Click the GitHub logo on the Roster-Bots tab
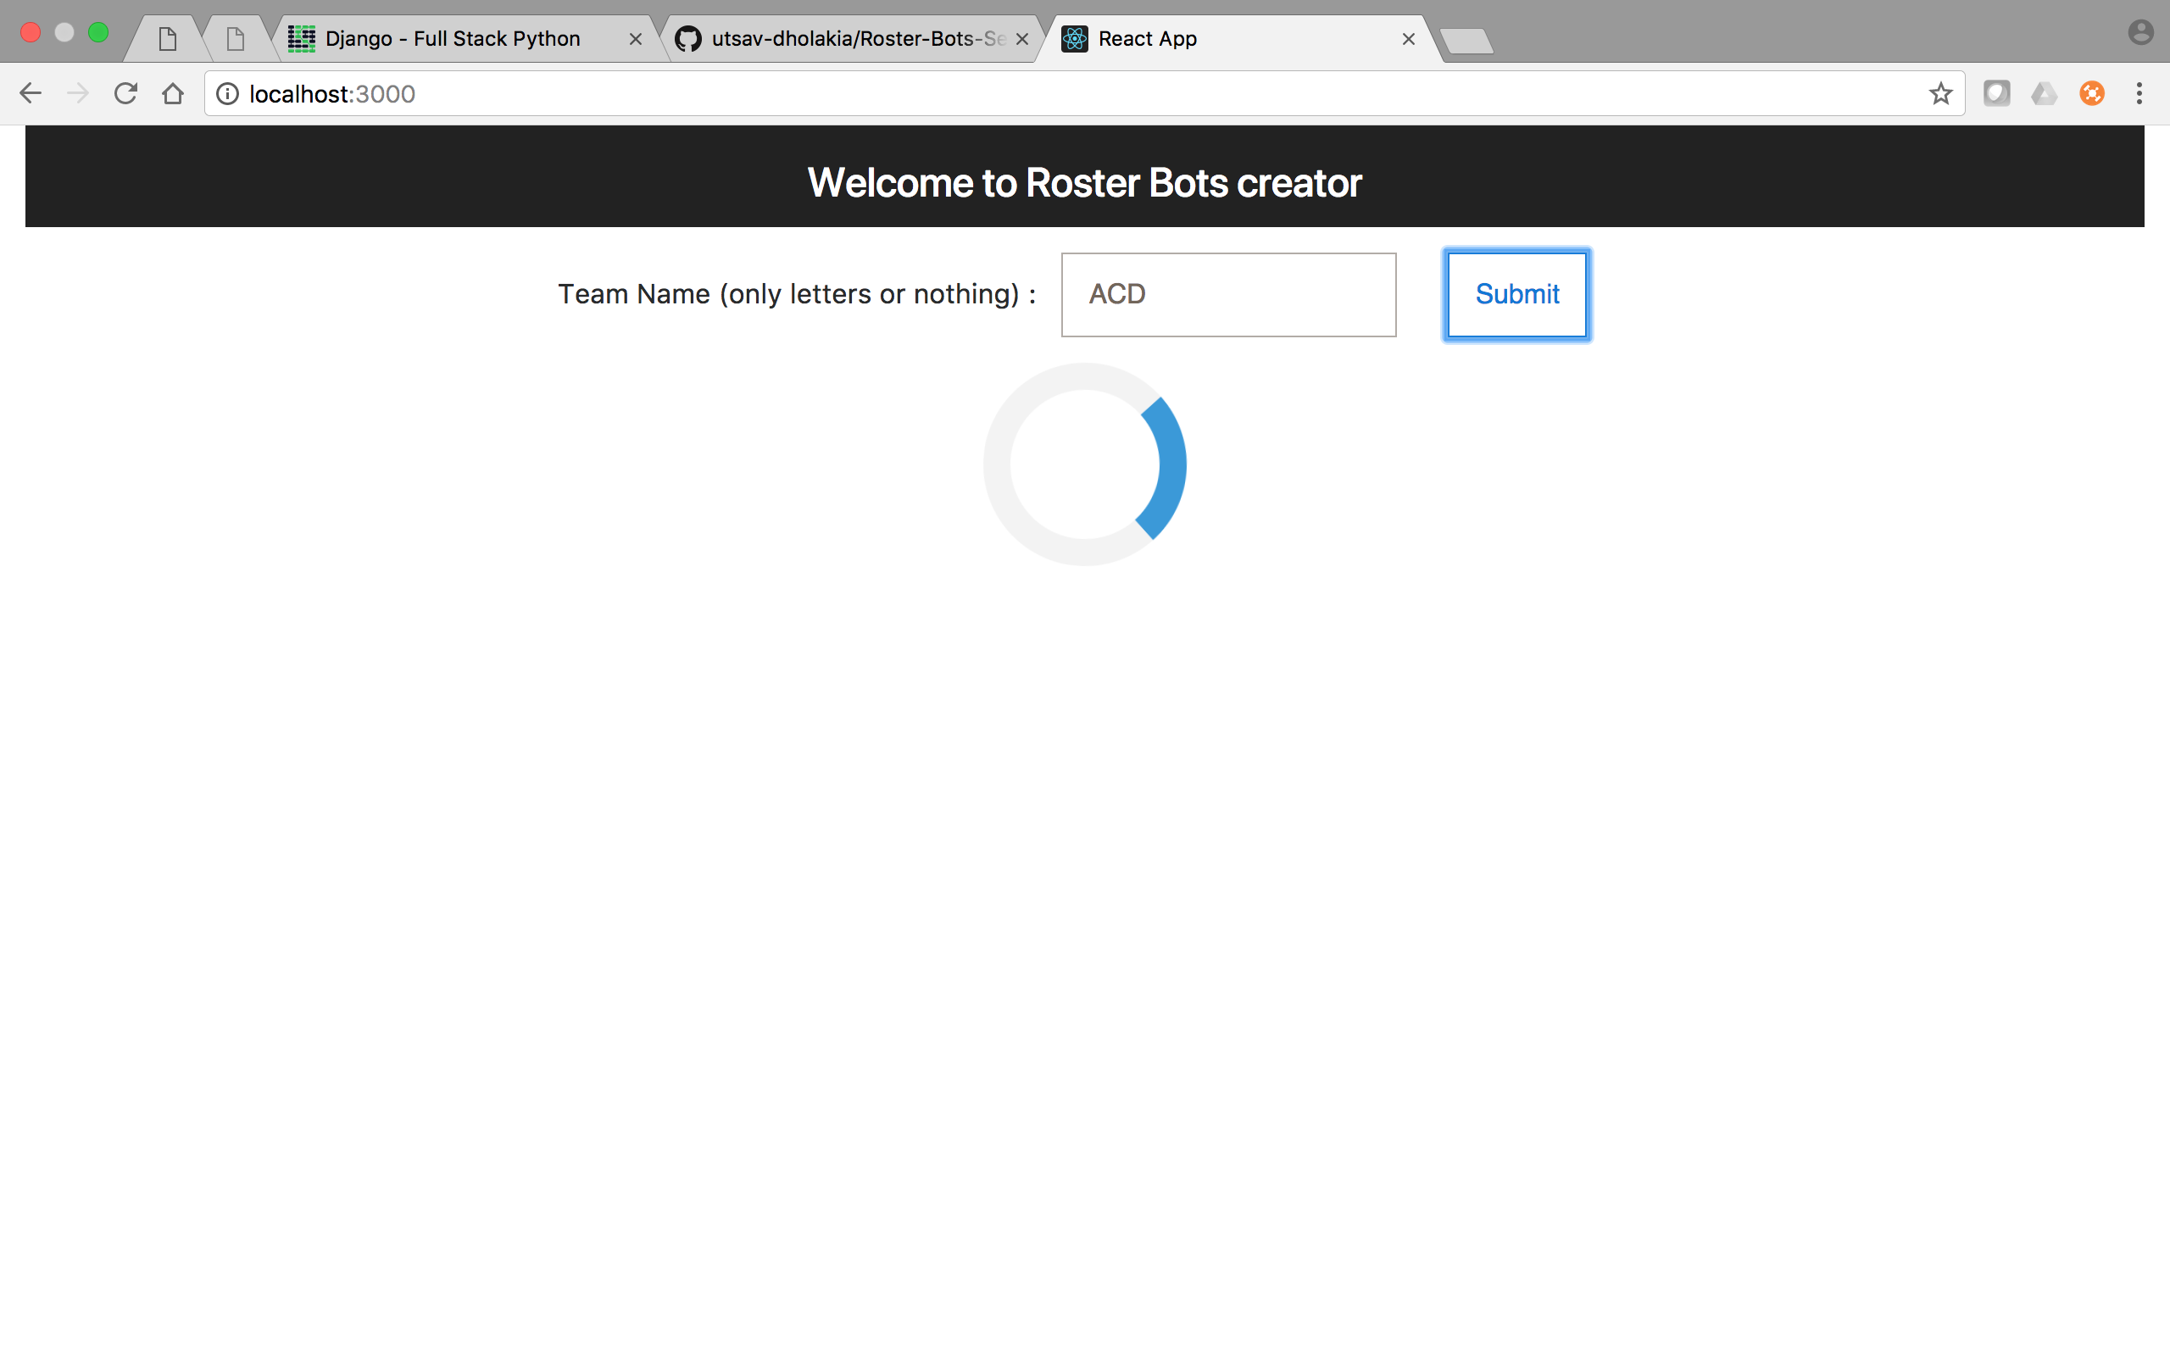2170x1356 pixels. pyautogui.click(x=687, y=37)
